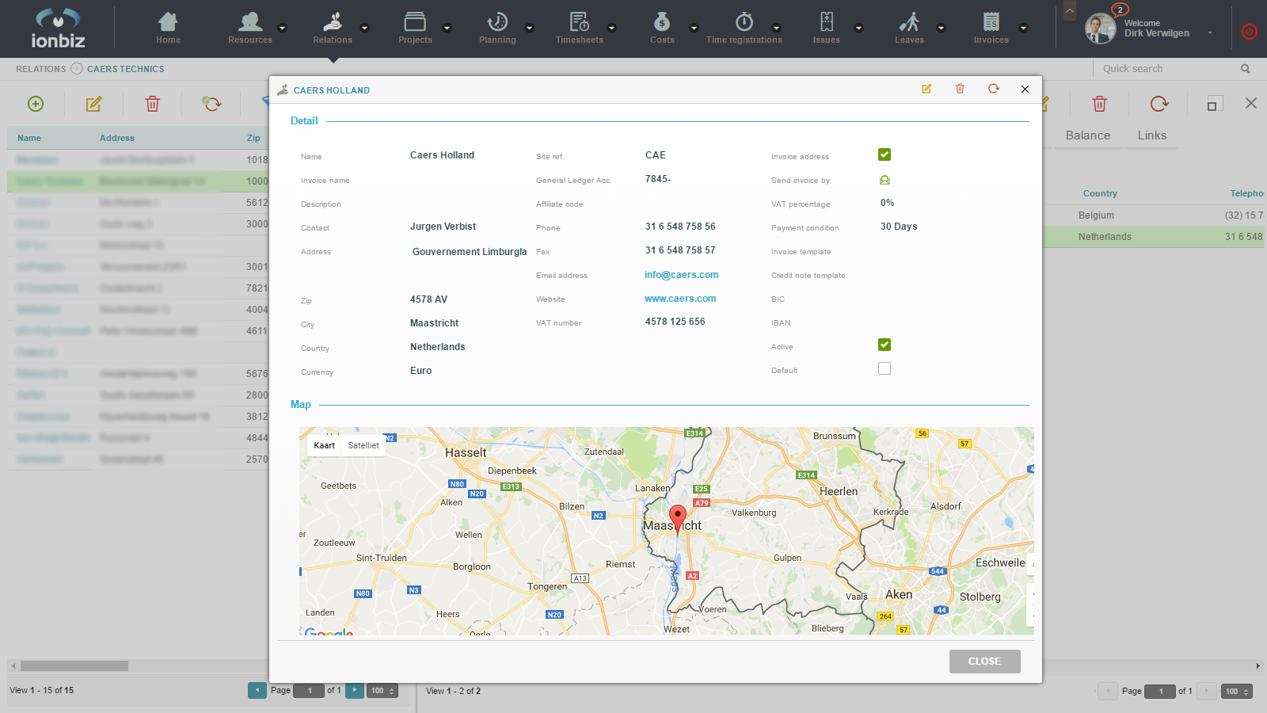Expand the Planning dropdown arrow

click(529, 29)
